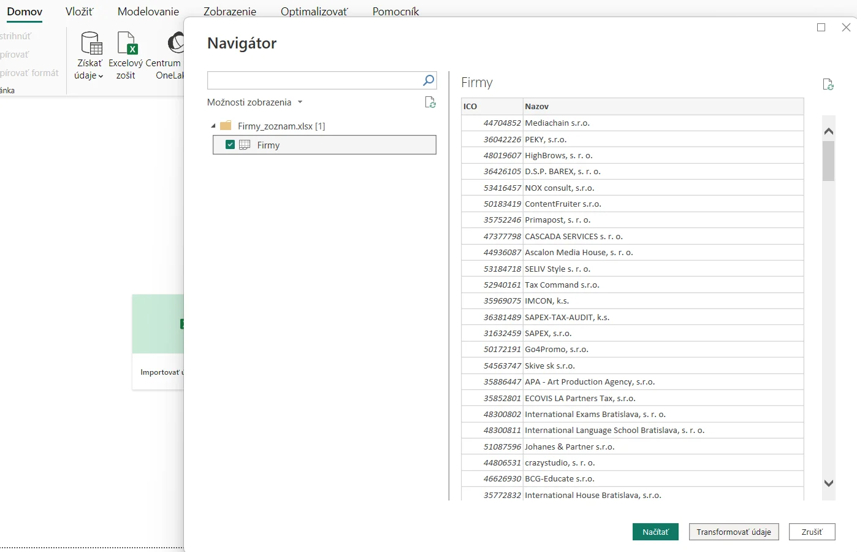
Task: Open the Vložiť ribbon tab
Action: pyautogui.click(x=80, y=11)
